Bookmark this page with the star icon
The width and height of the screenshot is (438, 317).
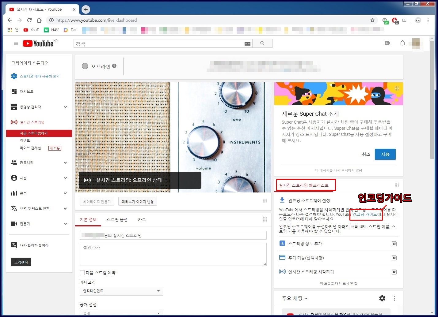coord(372,20)
